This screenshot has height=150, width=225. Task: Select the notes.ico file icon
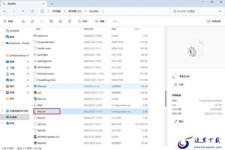point(35,36)
